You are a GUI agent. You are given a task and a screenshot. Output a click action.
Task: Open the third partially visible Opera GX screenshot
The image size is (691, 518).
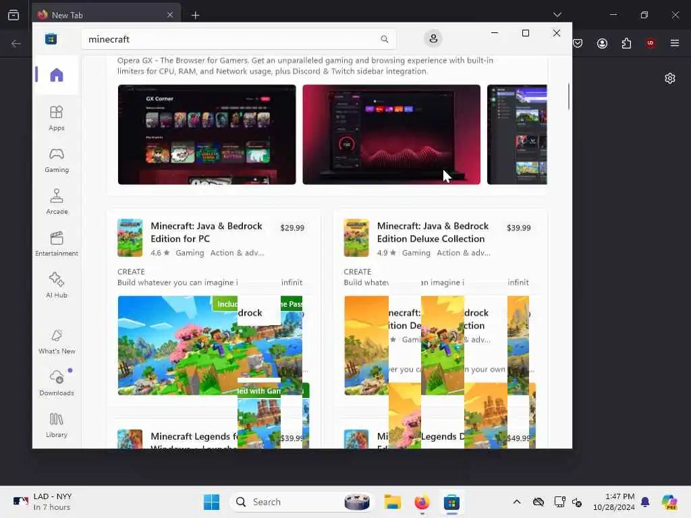tap(517, 134)
